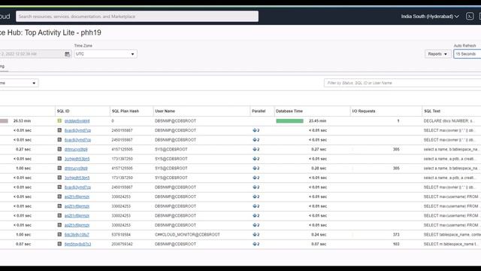Sort by User Name column header
Screen dimensions: 481x271
click(165, 111)
